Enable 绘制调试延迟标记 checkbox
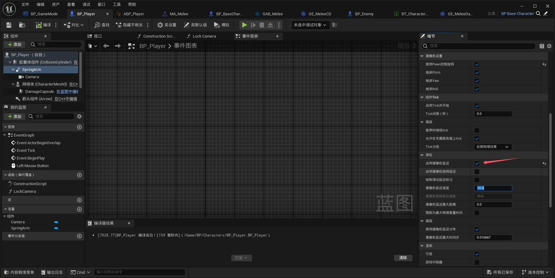The width and height of the screenshot is (555, 278). pos(477,180)
